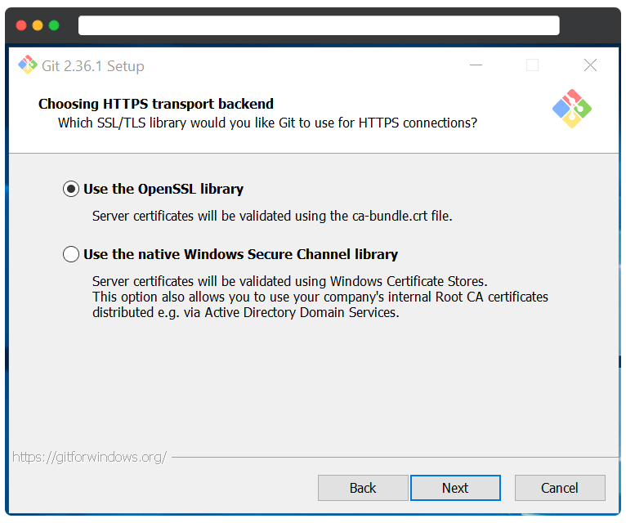Click the yellow macOS minimize dot
This screenshot has height=523, width=626.
(x=38, y=25)
